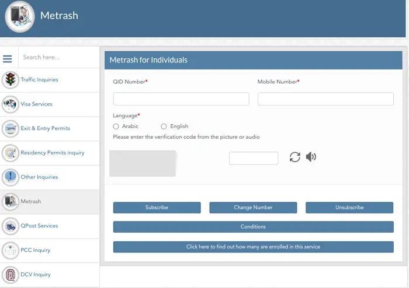This screenshot has height=288, width=409.
Task: Click the Metrash logo in header
Action: (20, 16)
